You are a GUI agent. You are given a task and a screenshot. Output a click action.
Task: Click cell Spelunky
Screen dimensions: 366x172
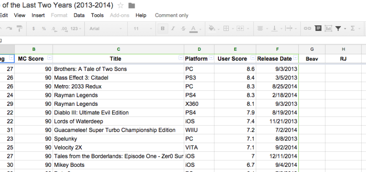click(119, 139)
